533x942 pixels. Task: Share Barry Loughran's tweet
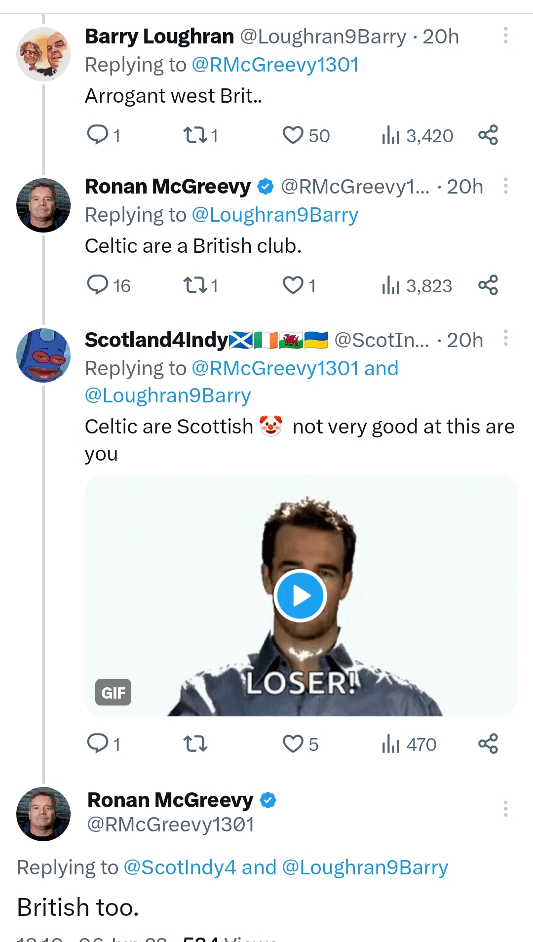pos(488,135)
